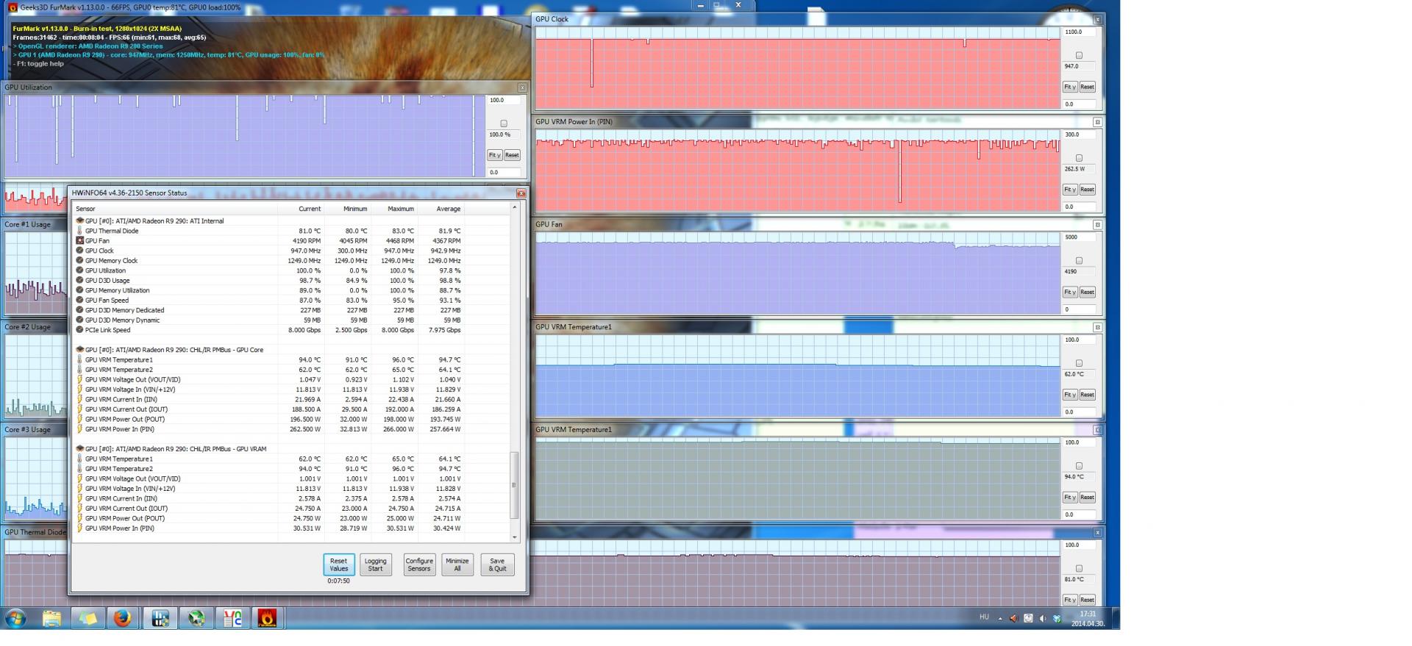The height and width of the screenshot is (646, 1412).
Task: Click Reset Values in HWiNFO64
Action: (x=339, y=564)
